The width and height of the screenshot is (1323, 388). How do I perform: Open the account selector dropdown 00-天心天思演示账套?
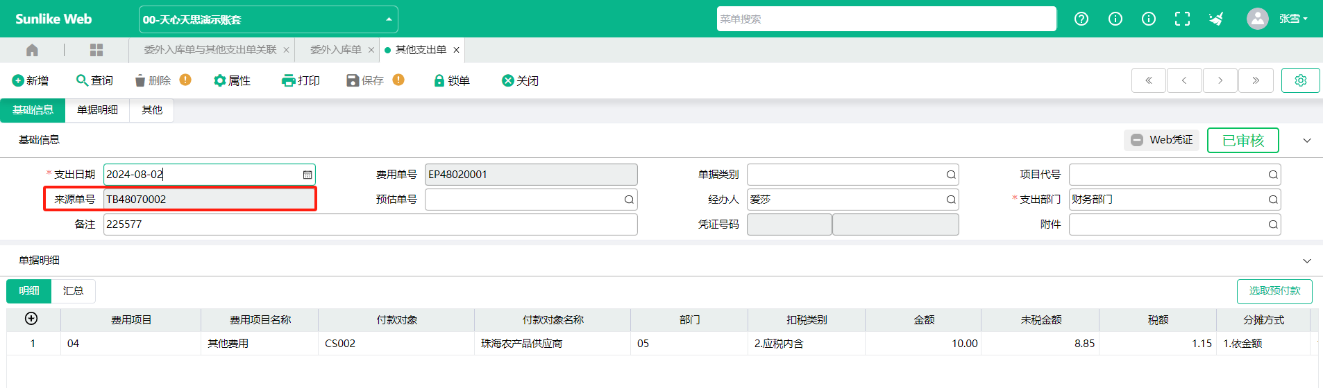[268, 19]
